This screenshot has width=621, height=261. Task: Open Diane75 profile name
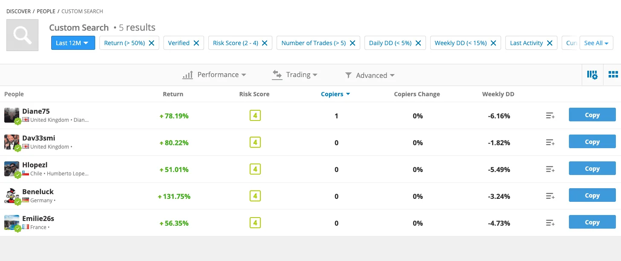(36, 112)
